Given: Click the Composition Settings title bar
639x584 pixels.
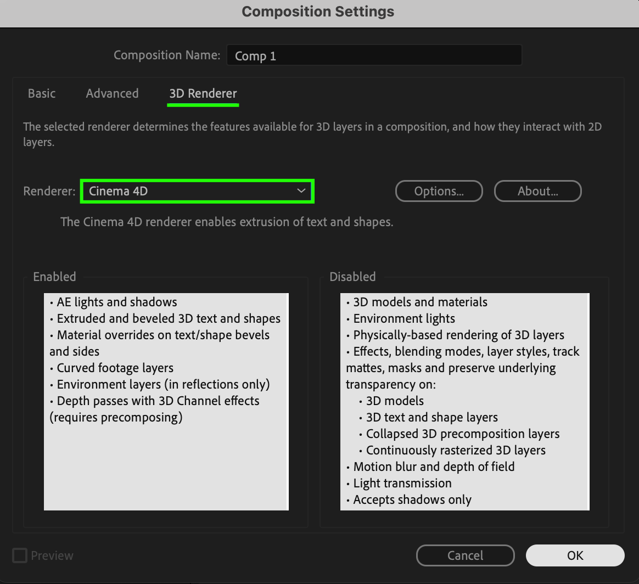Looking at the screenshot, I should click(x=318, y=12).
